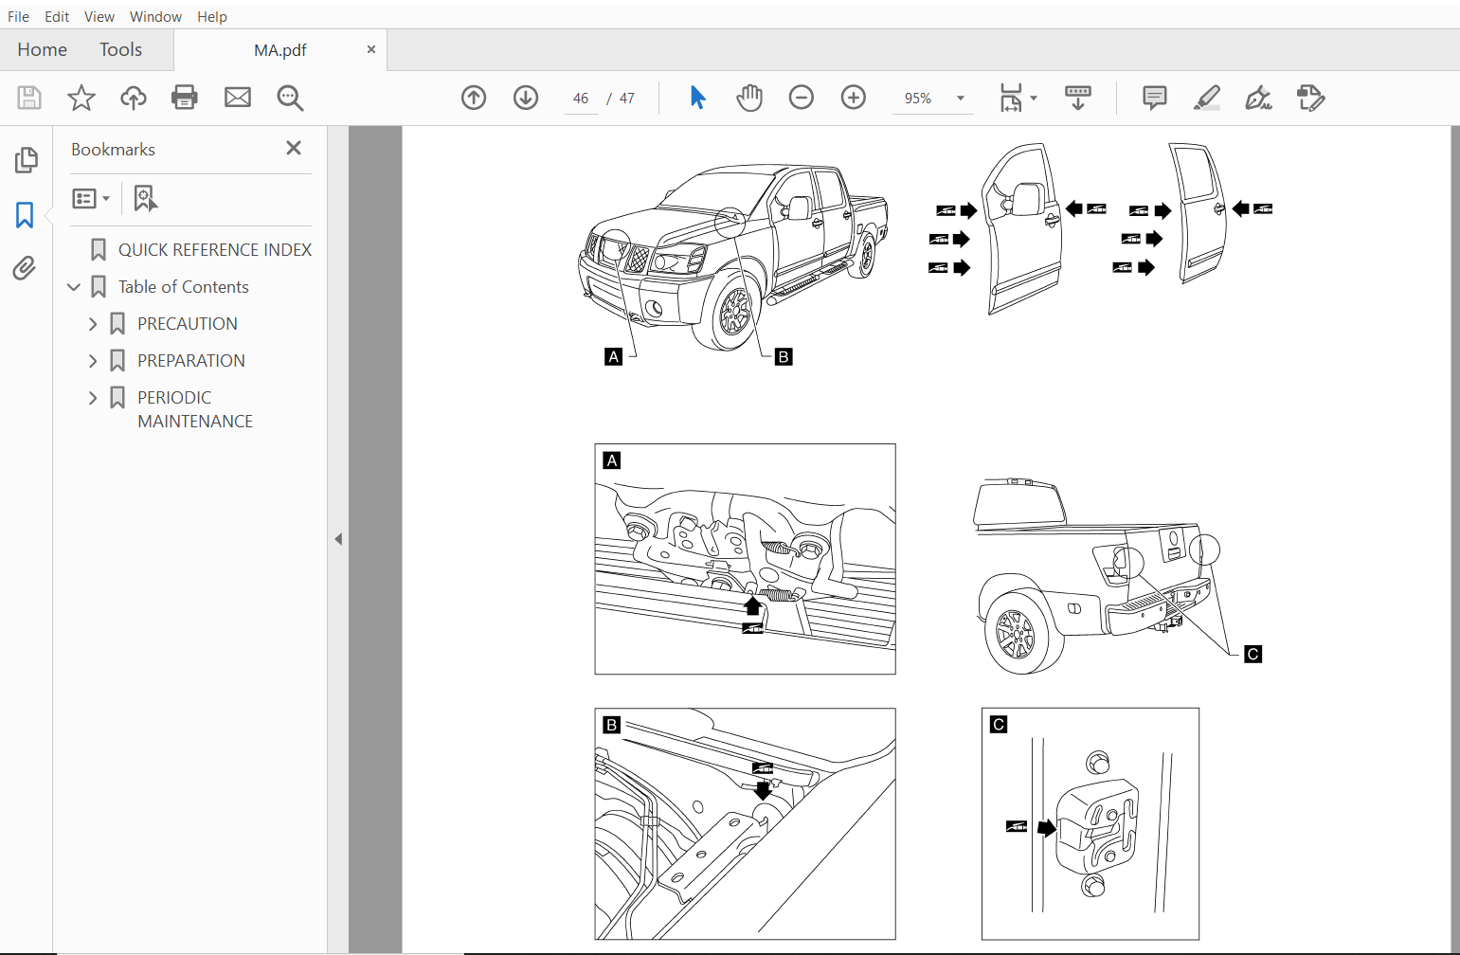Image resolution: width=1460 pixels, height=955 pixels.
Task: Open the Fill & Sign tool
Action: (x=1259, y=98)
